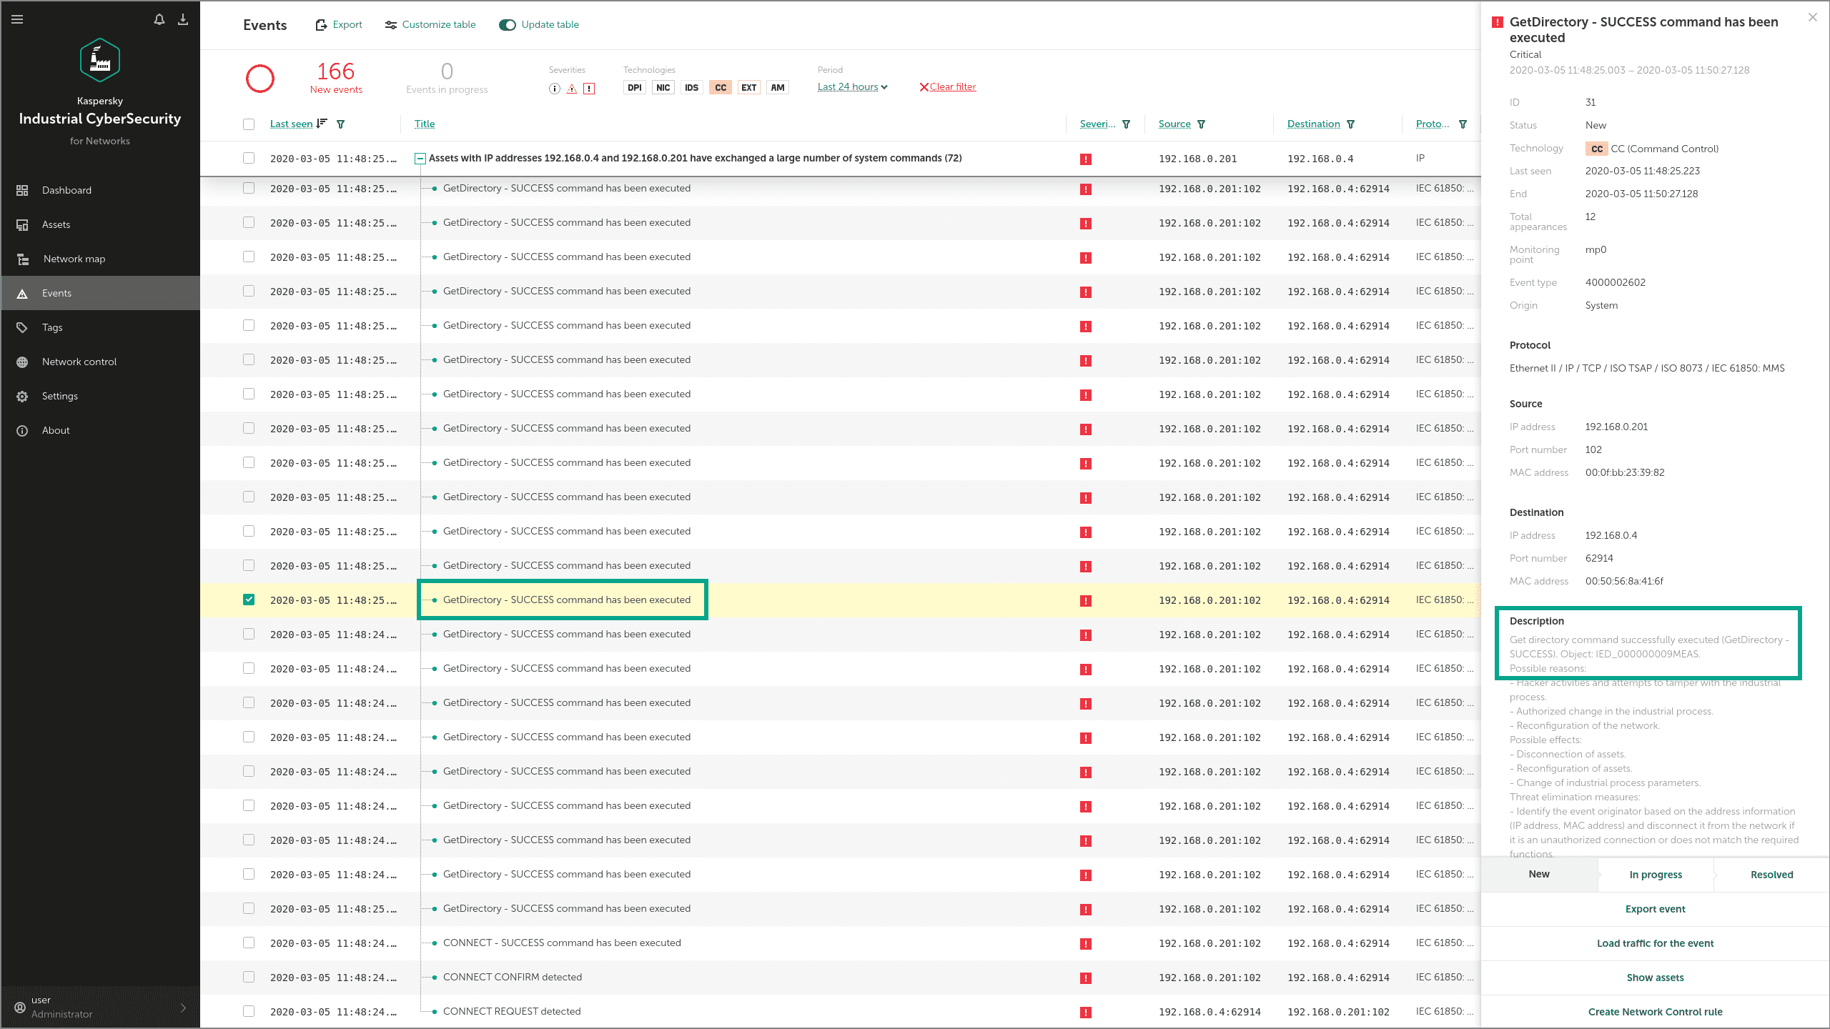Click the Source column filter icon
Viewport: 1830px width, 1029px height.
1202,124
